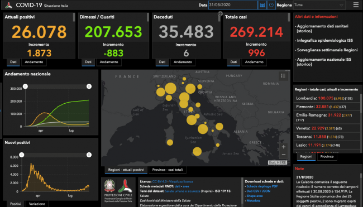
Task: Grab right range handle on Nuovi positivi chart
Action: click(89, 155)
